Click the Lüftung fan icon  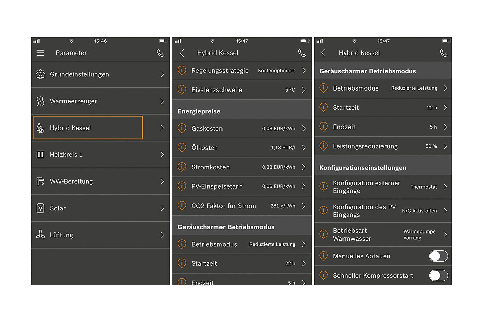40,235
